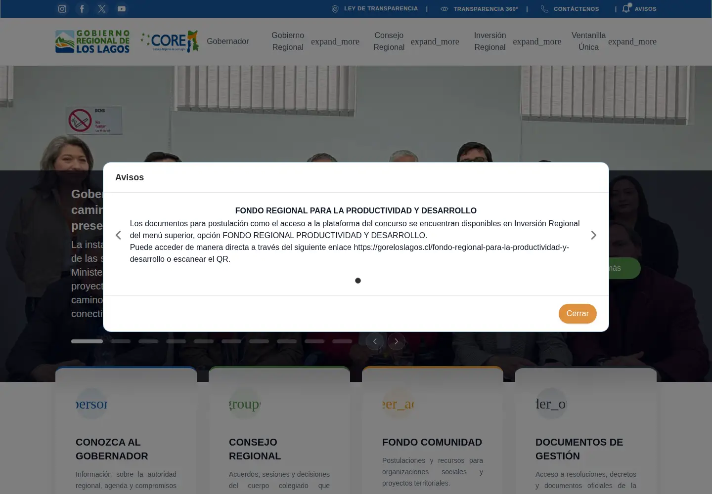Screen dimensions: 712x494
Task: Open the Conozca al Gobernador card title
Action: point(112,449)
